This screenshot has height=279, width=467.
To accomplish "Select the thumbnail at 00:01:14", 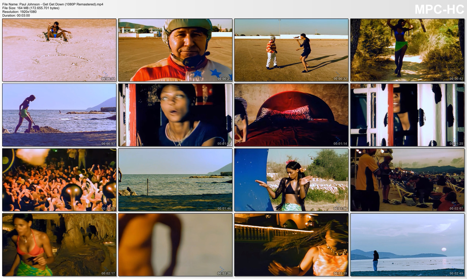I will coord(292,115).
